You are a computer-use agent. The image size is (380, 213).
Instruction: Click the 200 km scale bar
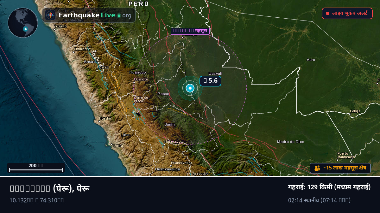point(36,168)
